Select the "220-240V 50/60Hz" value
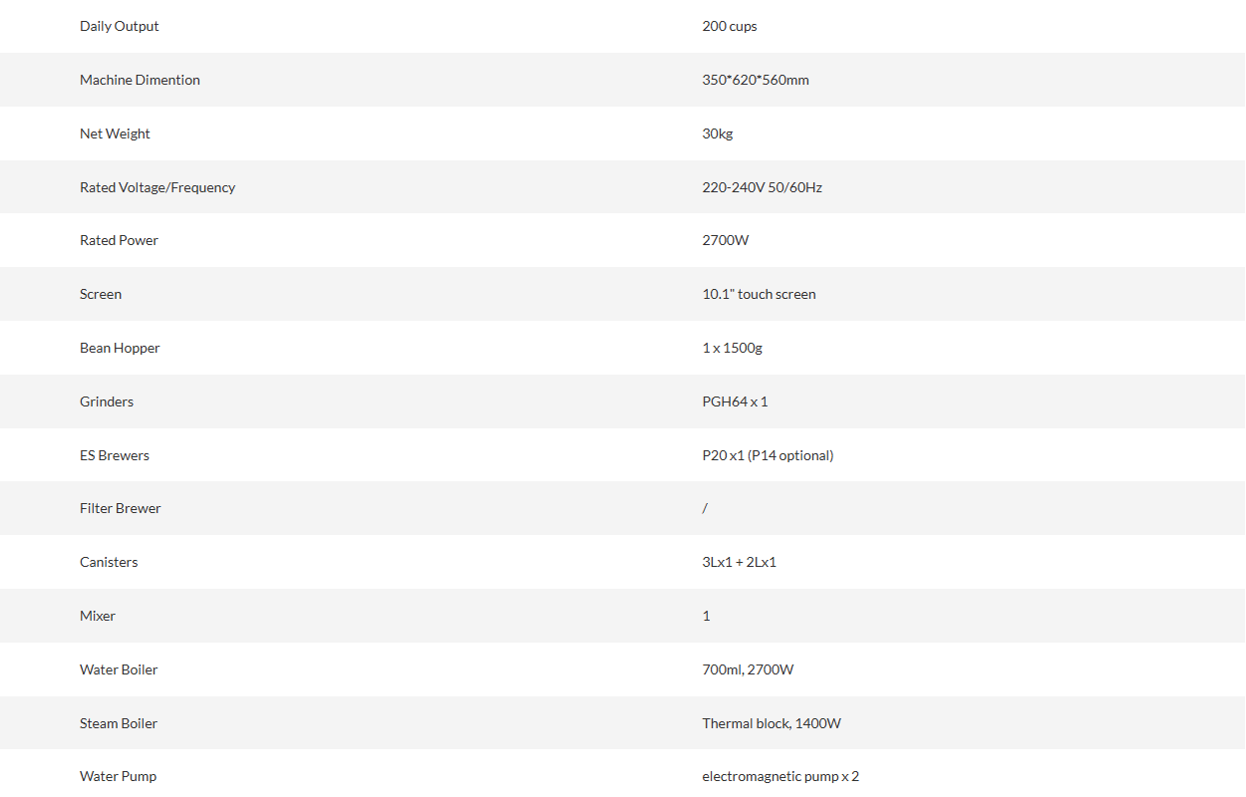1246x797 pixels. click(x=762, y=187)
